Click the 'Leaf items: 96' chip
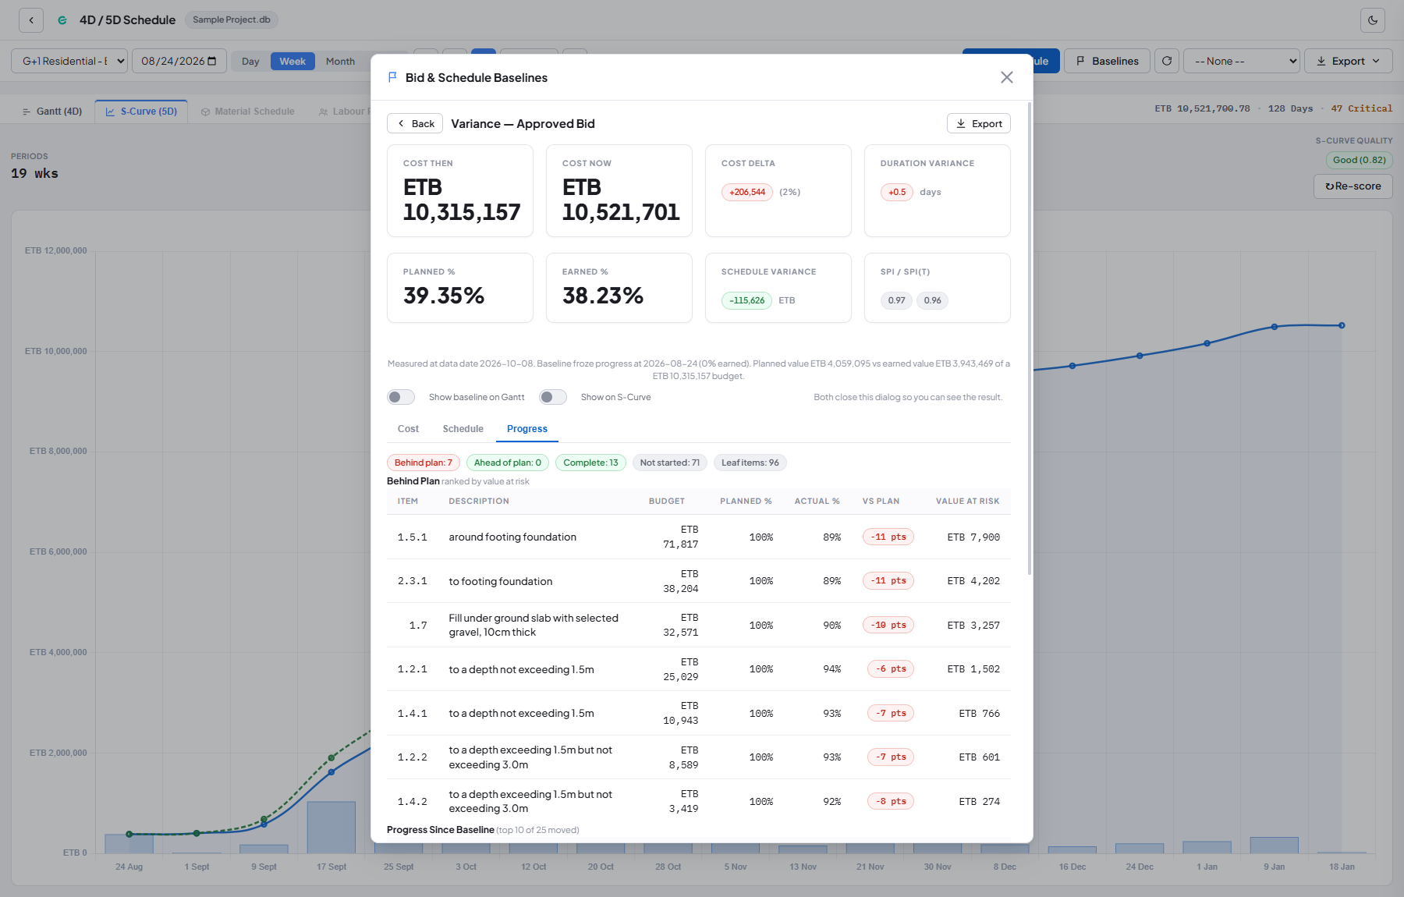Screen dimensions: 1404x897 [750, 463]
